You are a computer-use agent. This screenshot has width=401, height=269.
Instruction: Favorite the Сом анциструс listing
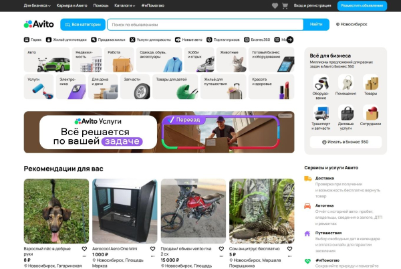point(290,249)
